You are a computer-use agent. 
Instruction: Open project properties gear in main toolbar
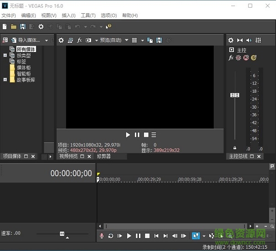pos(41,27)
